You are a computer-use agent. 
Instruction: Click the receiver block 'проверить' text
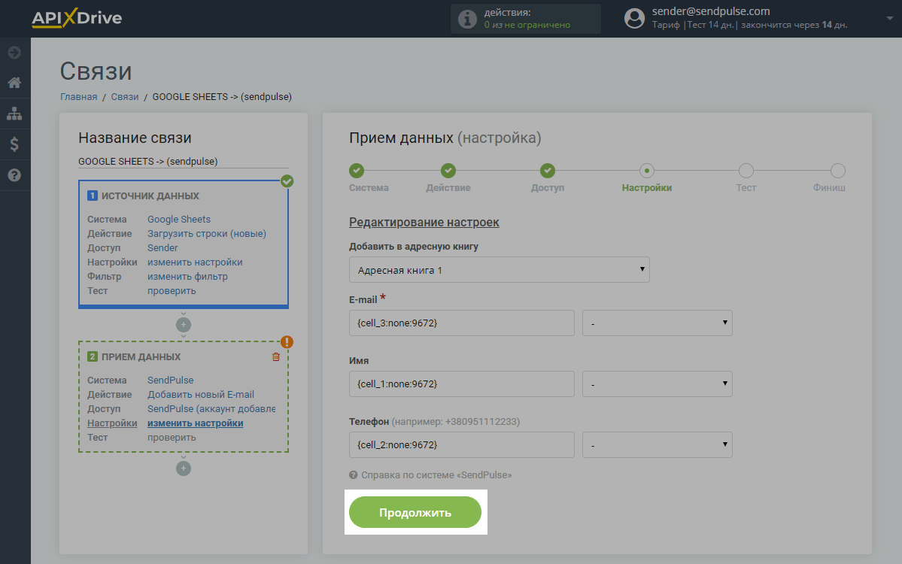tap(172, 438)
